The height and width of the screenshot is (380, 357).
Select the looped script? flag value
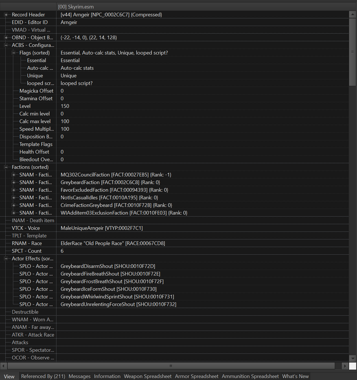(76, 83)
